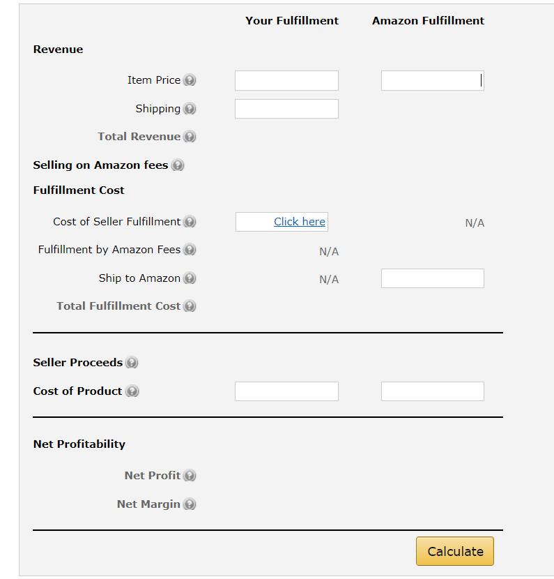
Task: Select the Shipping input field
Action: [x=286, y=109]
